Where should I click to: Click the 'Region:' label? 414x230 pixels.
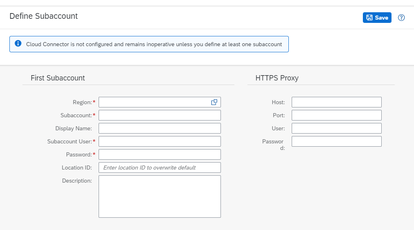[82, 103]
